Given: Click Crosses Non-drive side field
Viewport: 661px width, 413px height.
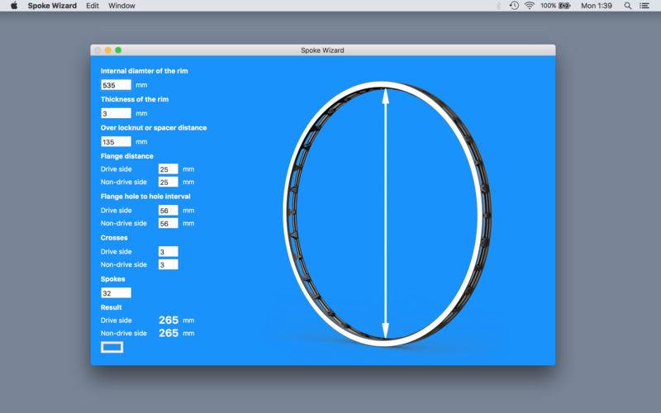Looking at the screenshot, I should [169, 264].
